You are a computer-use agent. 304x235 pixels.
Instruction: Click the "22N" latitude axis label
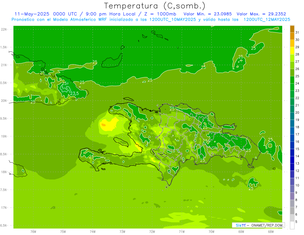click(x=4, y=29)
